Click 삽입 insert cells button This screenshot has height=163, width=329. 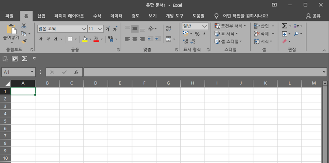coord(261,26)
